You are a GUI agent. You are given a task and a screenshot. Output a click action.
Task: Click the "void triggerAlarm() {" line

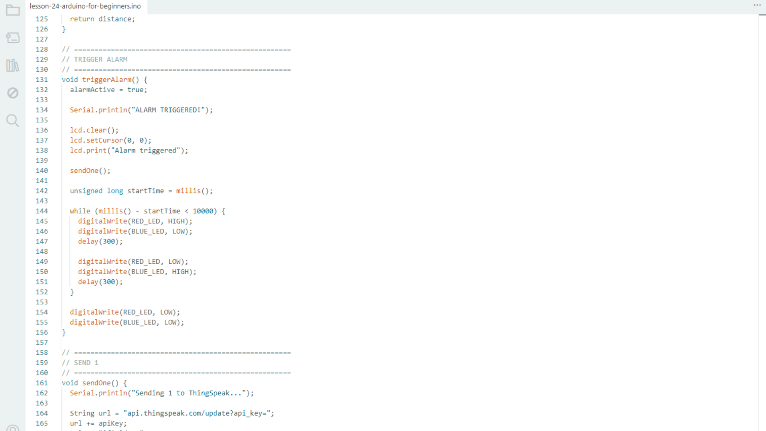coord(105,80)
